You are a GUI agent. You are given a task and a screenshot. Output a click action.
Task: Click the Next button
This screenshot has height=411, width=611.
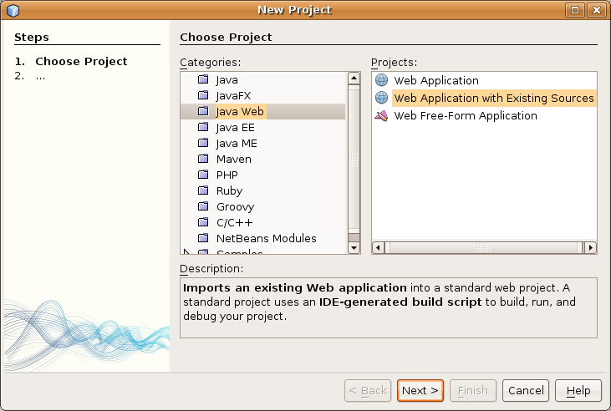point(420,390)
